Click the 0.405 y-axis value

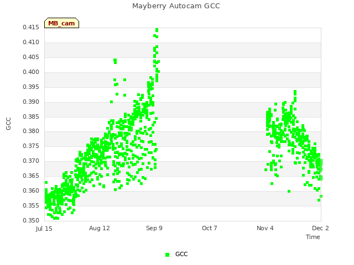pyautogui.click(x=31, y=57)
